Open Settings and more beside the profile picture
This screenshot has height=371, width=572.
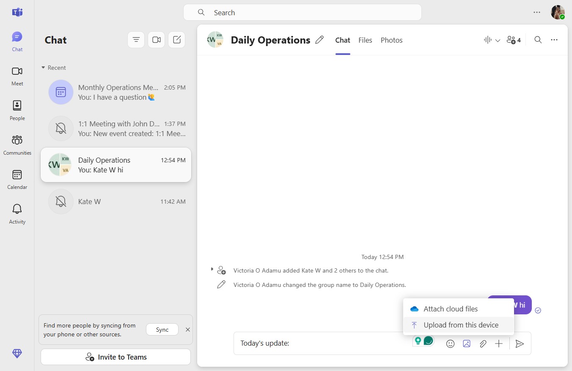click(537, 12)
